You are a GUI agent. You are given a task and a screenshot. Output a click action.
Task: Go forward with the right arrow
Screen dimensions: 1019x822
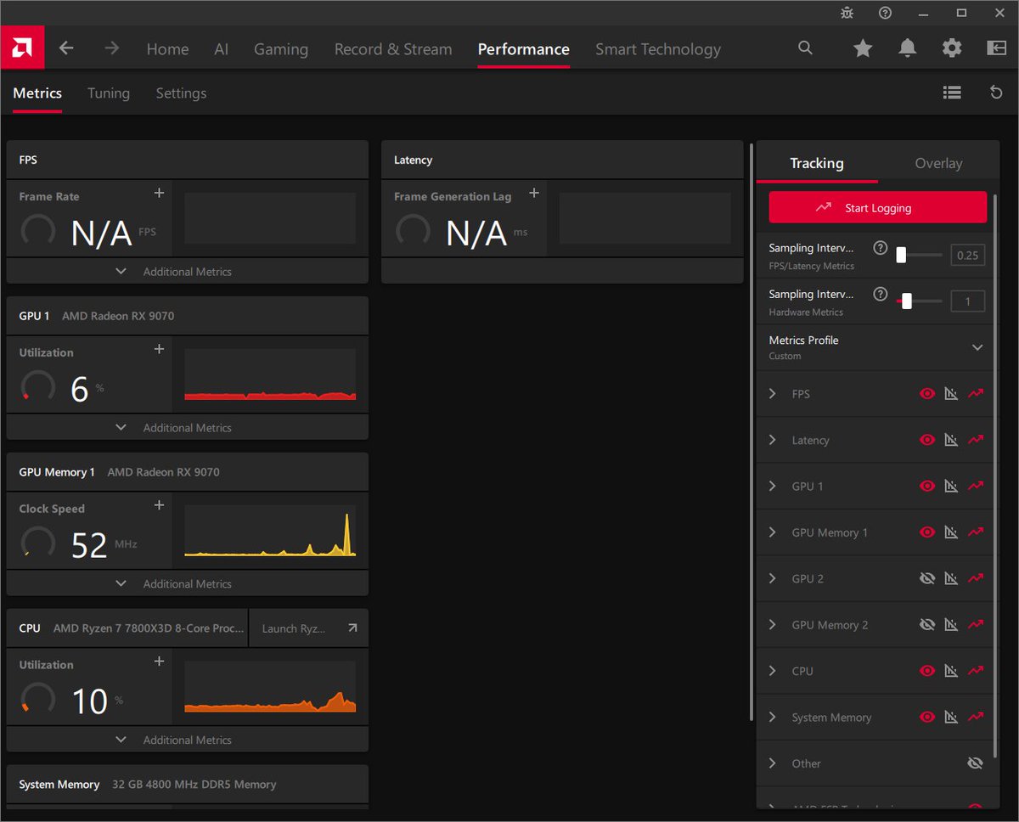pos(112,48)
